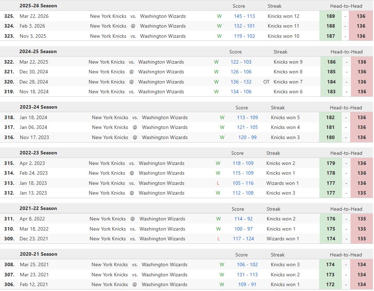Click the 105 - 116 loss score
The image size is (374, 291).
point(243,183)
